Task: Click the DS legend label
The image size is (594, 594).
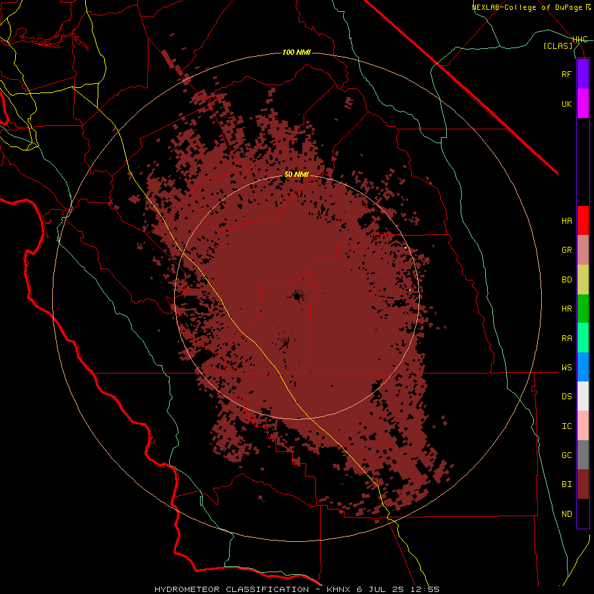Action: (x=566, y=397)
